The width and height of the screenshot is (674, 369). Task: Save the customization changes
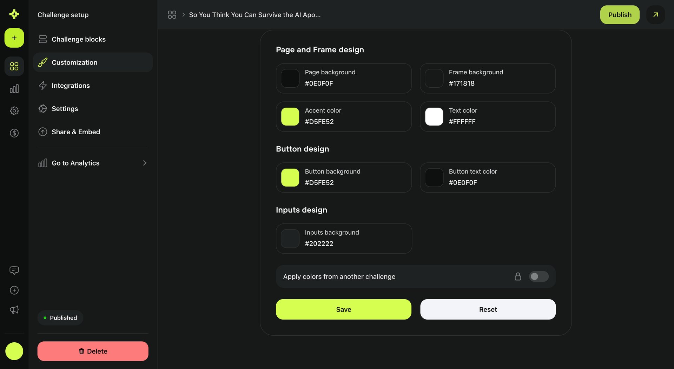coord(343,309)
